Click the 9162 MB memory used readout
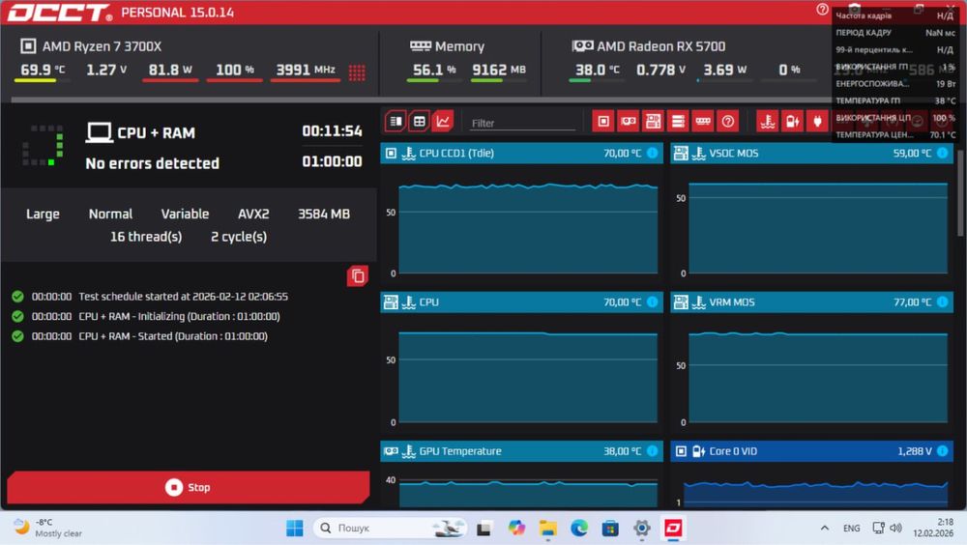 click(x=499, y=70)
